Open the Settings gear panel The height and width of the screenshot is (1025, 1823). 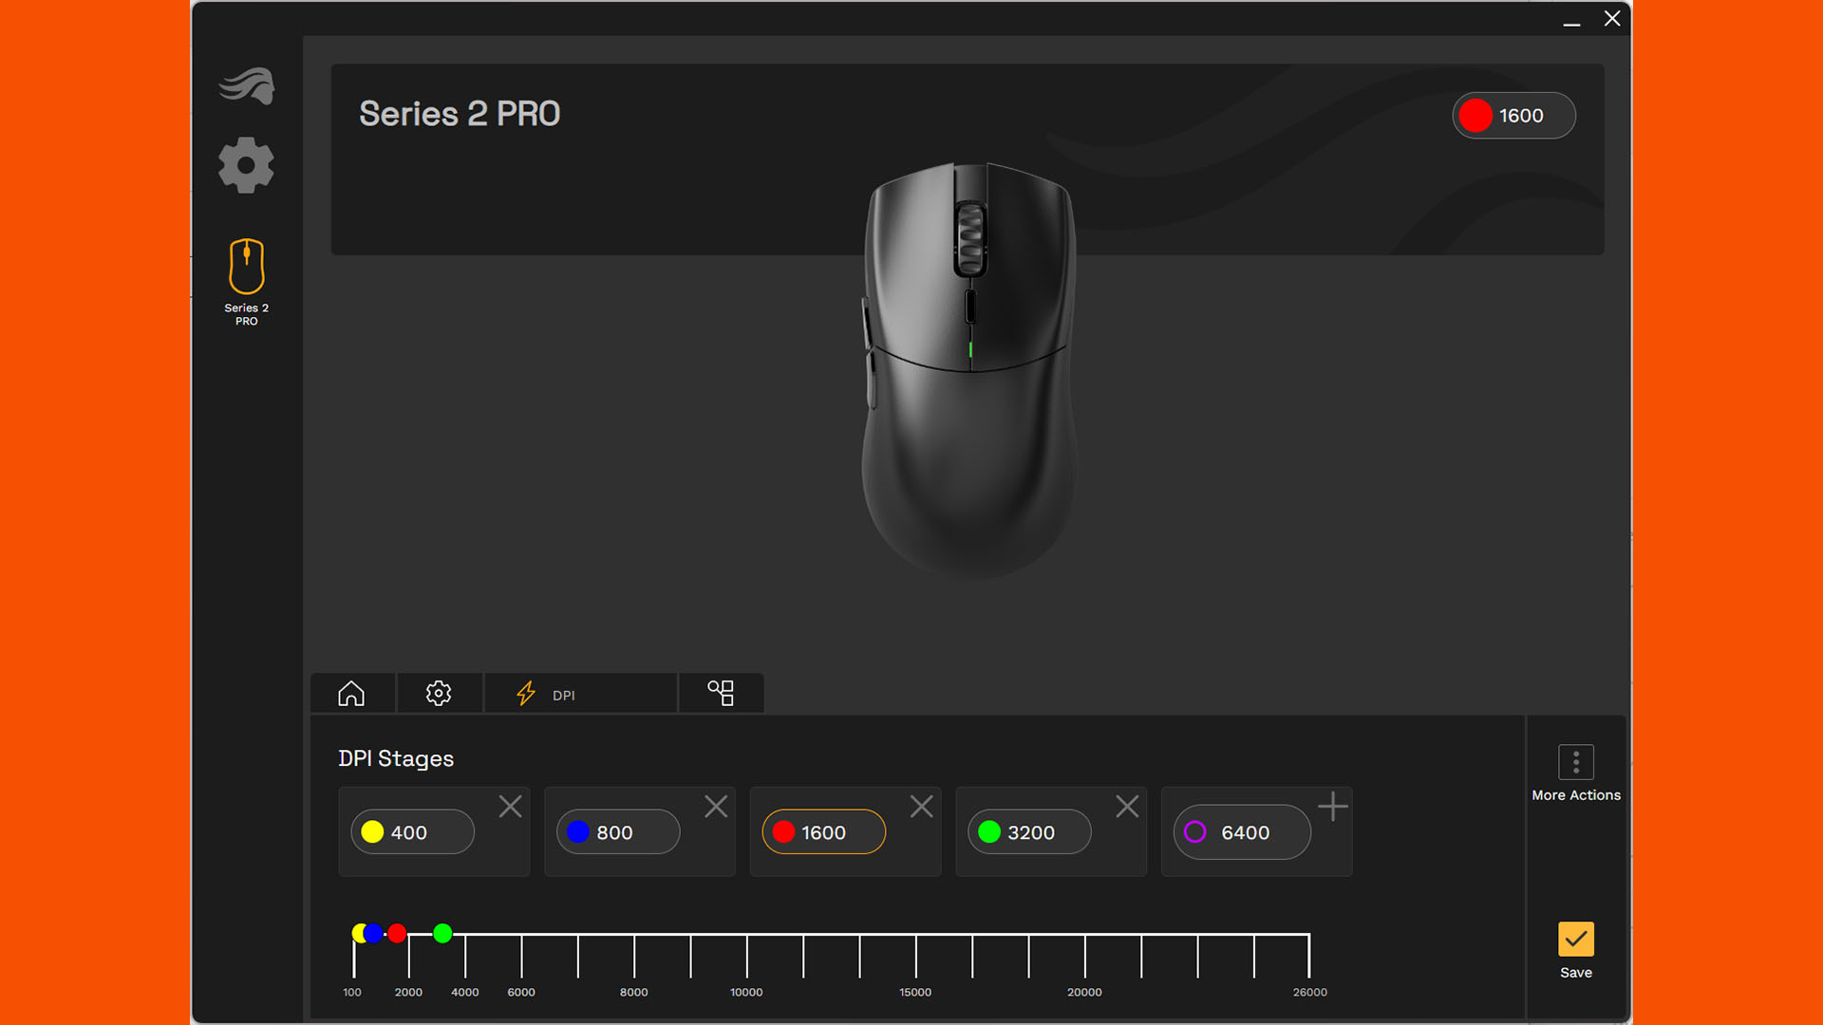(247, 164)
